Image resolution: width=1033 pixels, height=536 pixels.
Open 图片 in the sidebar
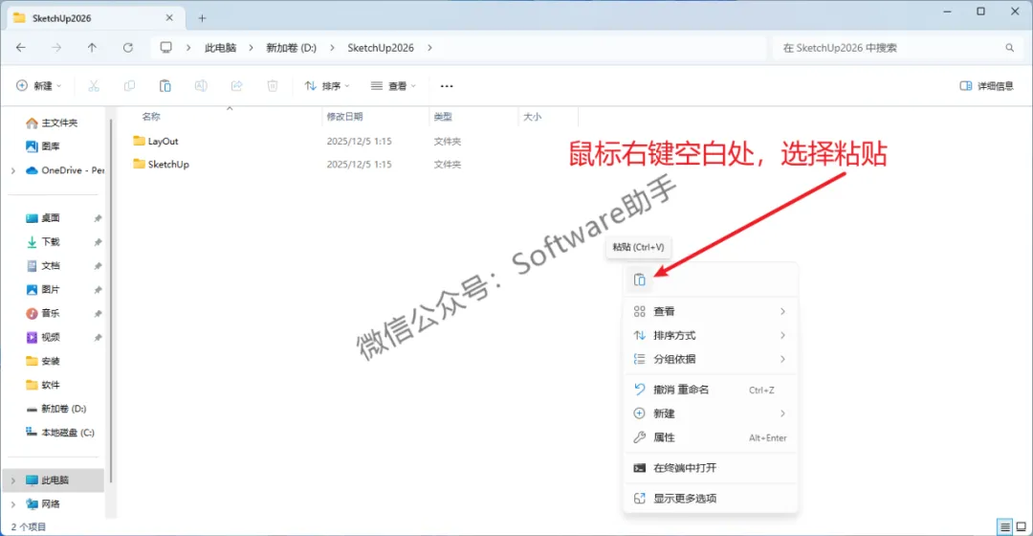(x=43, y=289)
